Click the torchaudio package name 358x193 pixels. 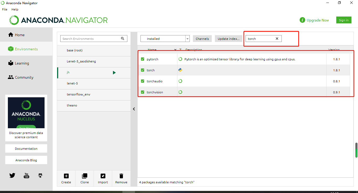(x=155, y=81)
